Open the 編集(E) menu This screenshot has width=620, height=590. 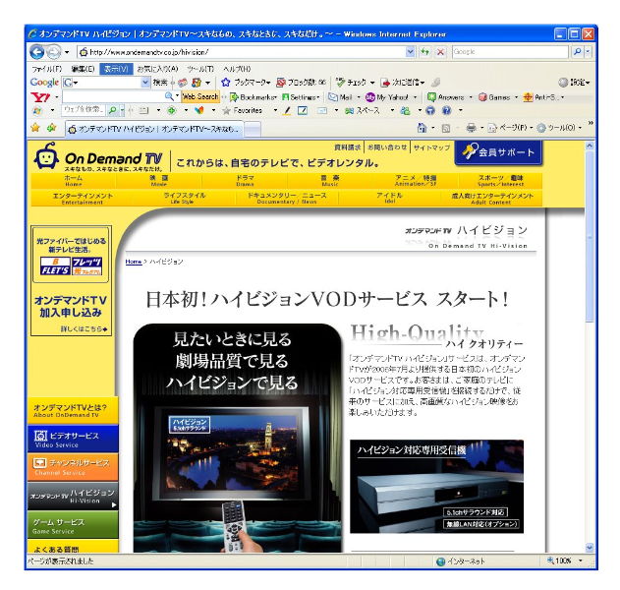83,69
